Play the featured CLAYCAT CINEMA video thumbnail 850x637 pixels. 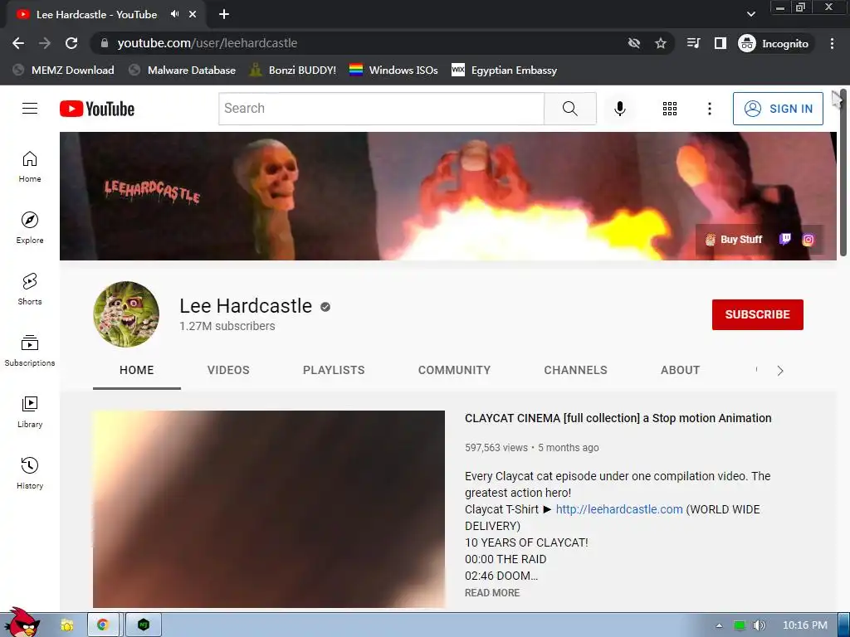pos(269,509)
